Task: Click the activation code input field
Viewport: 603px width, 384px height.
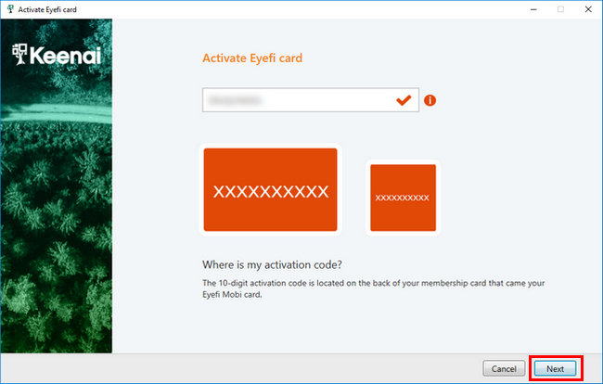Action: tap(311, 100)
